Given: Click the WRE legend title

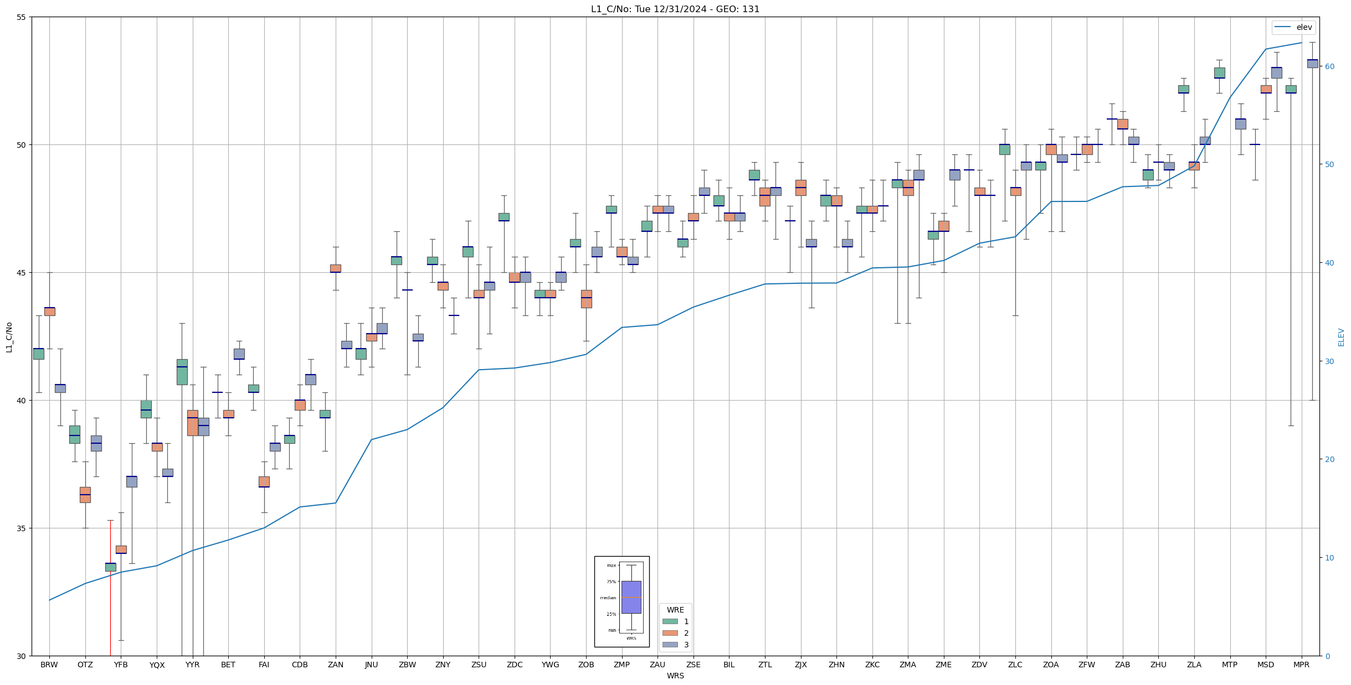Looking at the screenshot, I should tap(675, 610).
